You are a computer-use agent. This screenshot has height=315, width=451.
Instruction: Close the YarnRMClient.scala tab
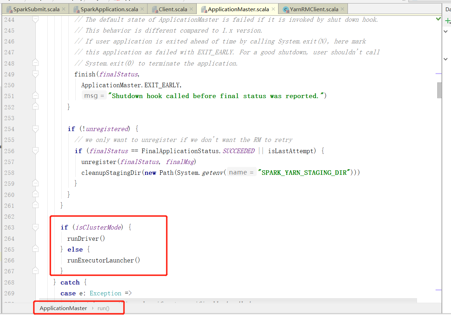pos(342,9)
